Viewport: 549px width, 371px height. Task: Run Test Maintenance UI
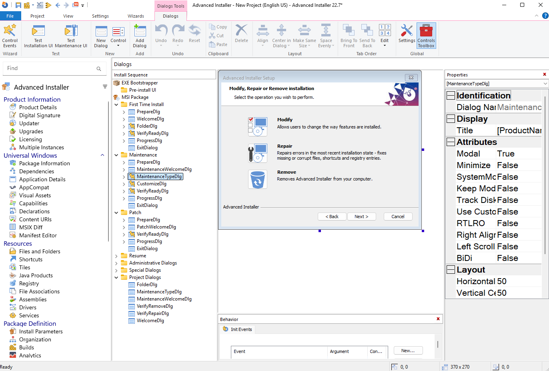pos(71,36)
